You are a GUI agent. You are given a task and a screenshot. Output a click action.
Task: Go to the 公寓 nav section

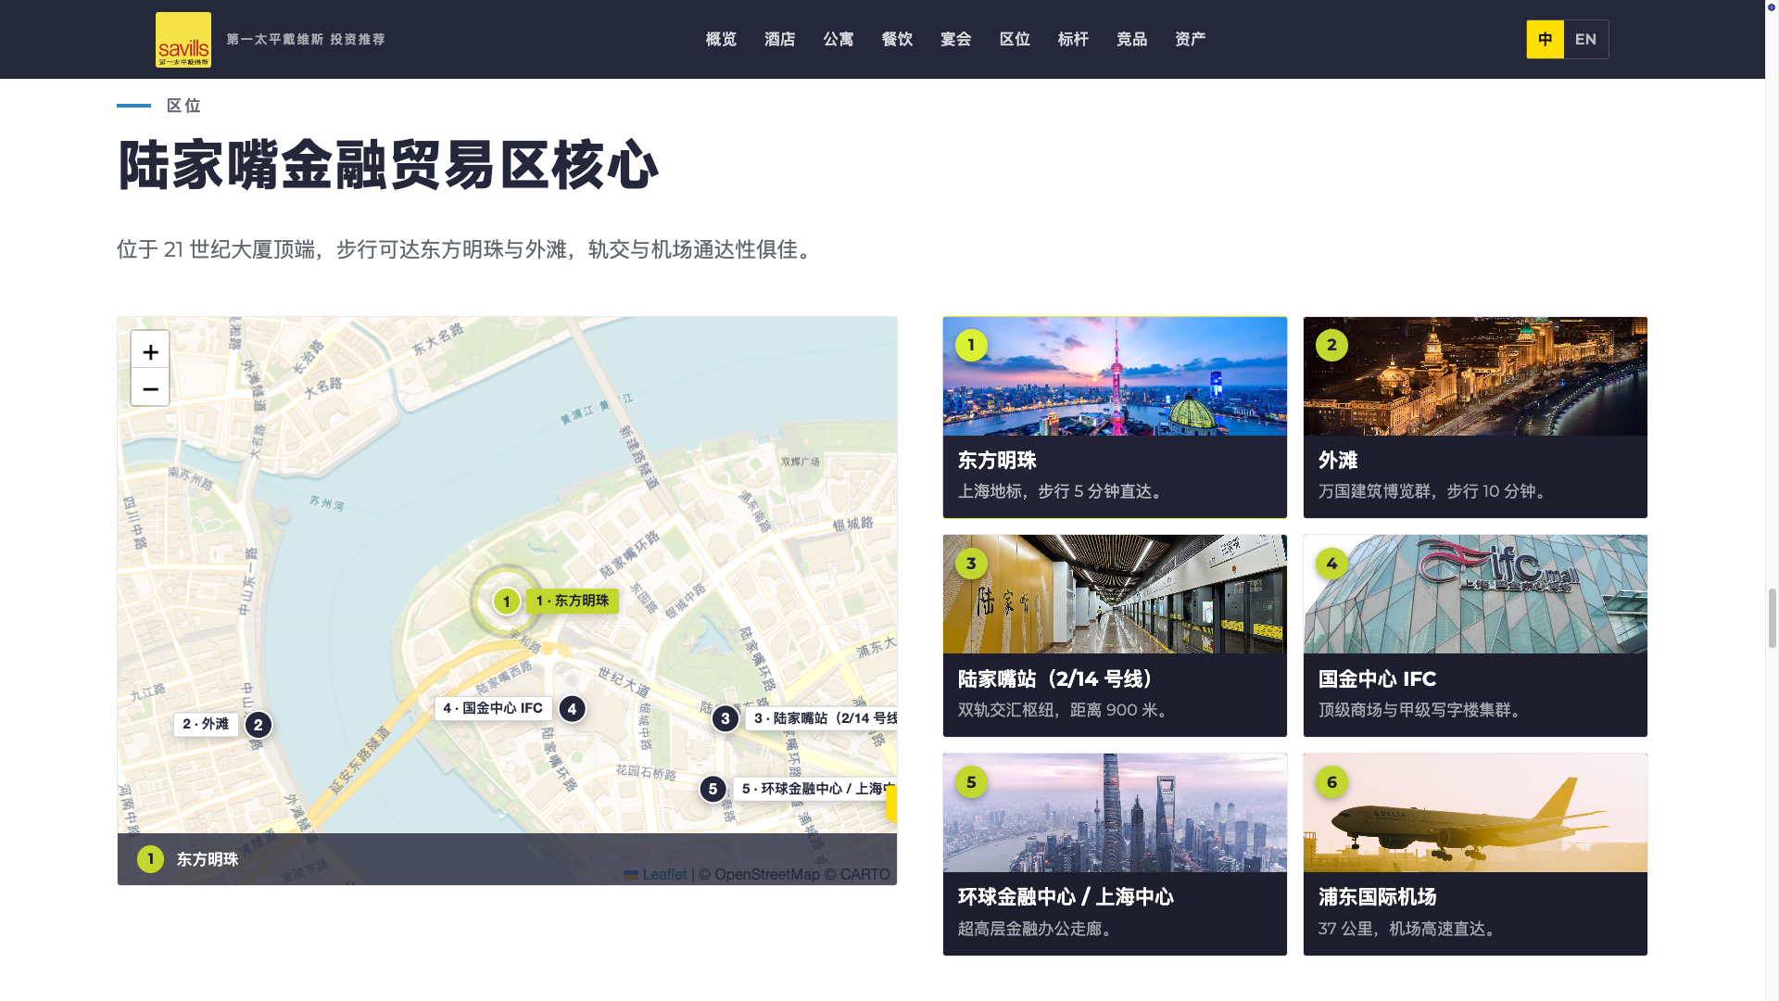[x=839, y=39]
